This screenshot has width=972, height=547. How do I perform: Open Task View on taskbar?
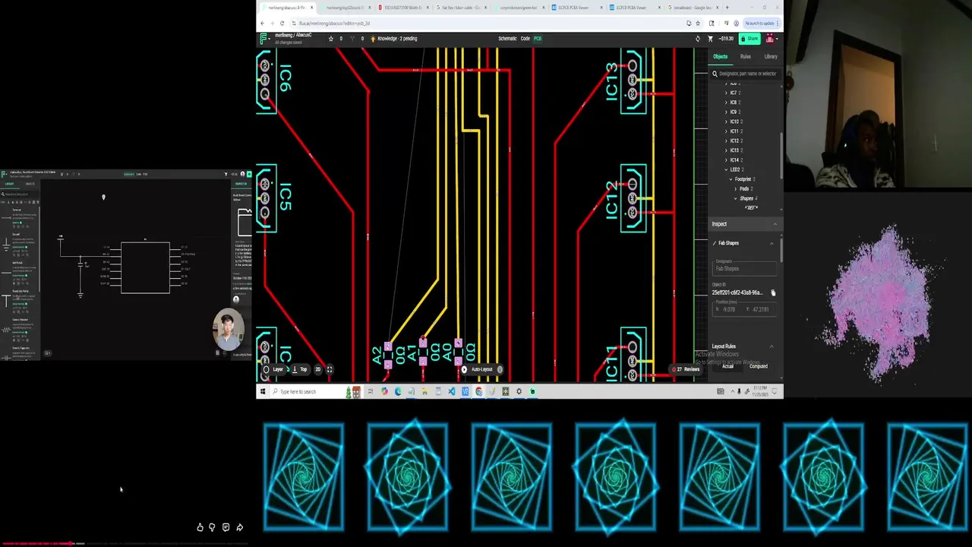point(370,392)
